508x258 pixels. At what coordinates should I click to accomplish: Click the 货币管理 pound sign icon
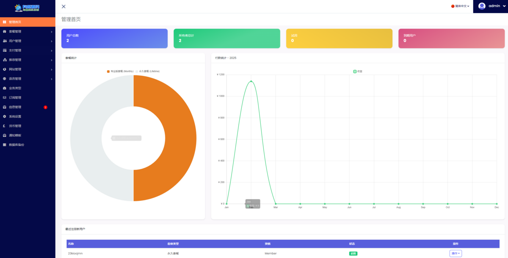tap(5, 126)
